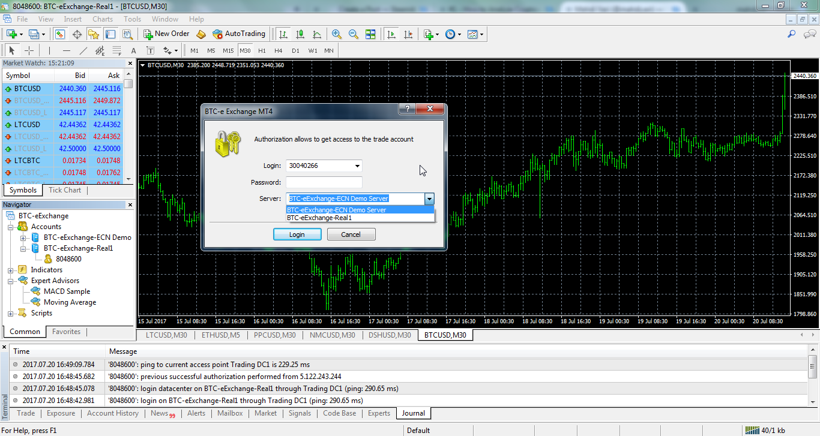Open the Account History terminal tab
820x436 pixels.
point(113,413)
